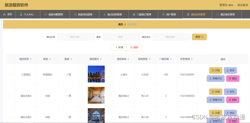Expand the 景点信息管理 menu arrow
Viewport: 250px width, 123px height.
coord(124,14)
